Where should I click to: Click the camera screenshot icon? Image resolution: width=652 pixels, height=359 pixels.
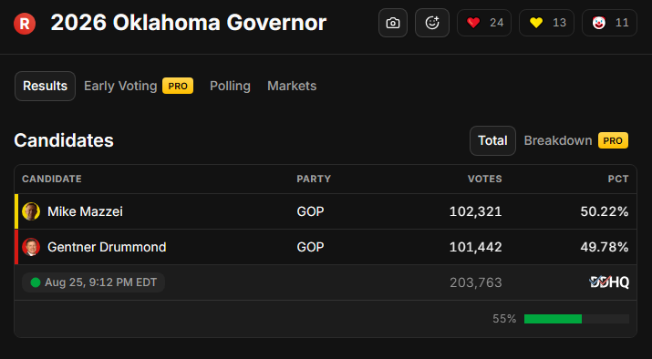(x=392, y=23)
